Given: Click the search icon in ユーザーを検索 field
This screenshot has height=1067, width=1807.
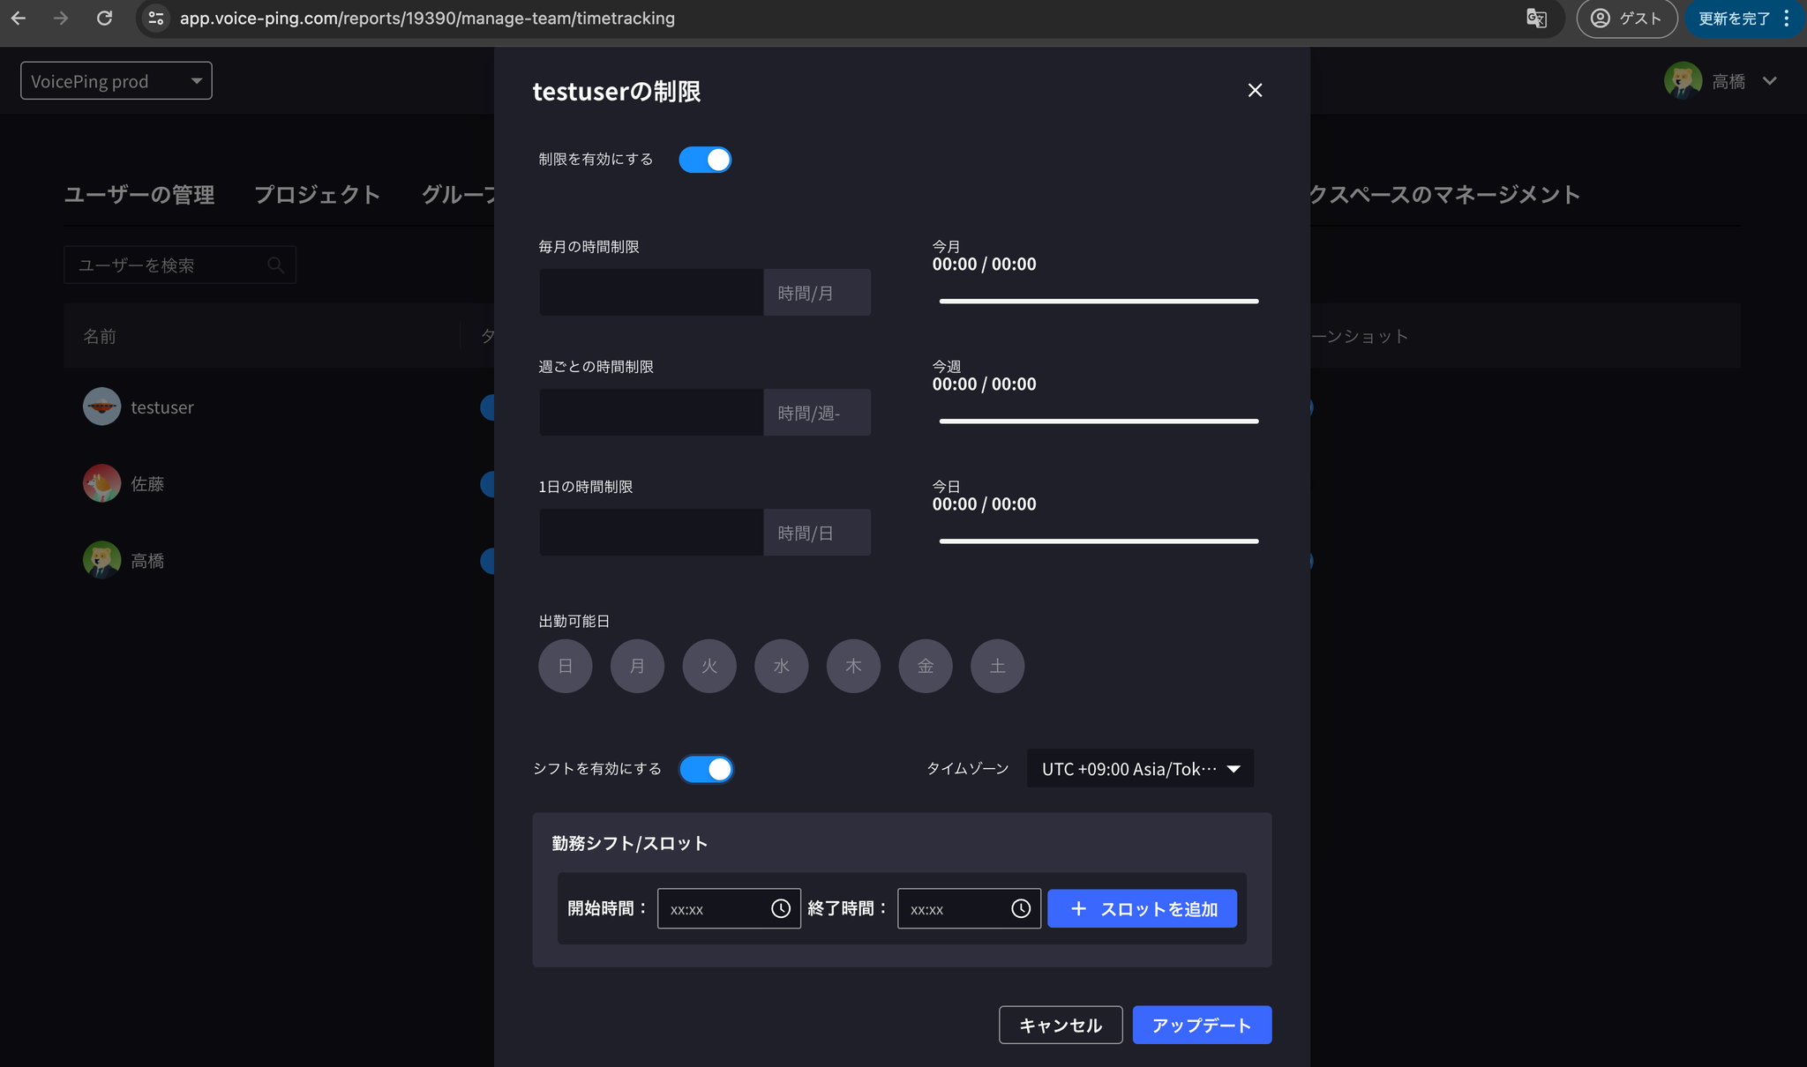Looking at the screenshot, I should pyautogui.click(x=274, y=265).
